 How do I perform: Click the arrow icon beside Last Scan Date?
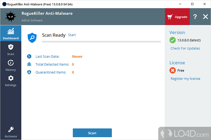click(x=29, y=56)
